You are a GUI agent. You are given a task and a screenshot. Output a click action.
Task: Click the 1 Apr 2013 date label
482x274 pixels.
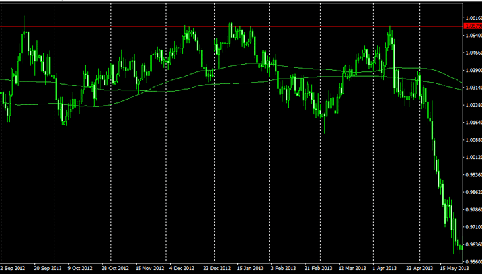click(385, 269)
